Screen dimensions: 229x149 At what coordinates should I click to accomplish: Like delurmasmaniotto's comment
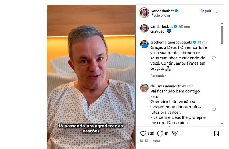click(x=214, y=110)
